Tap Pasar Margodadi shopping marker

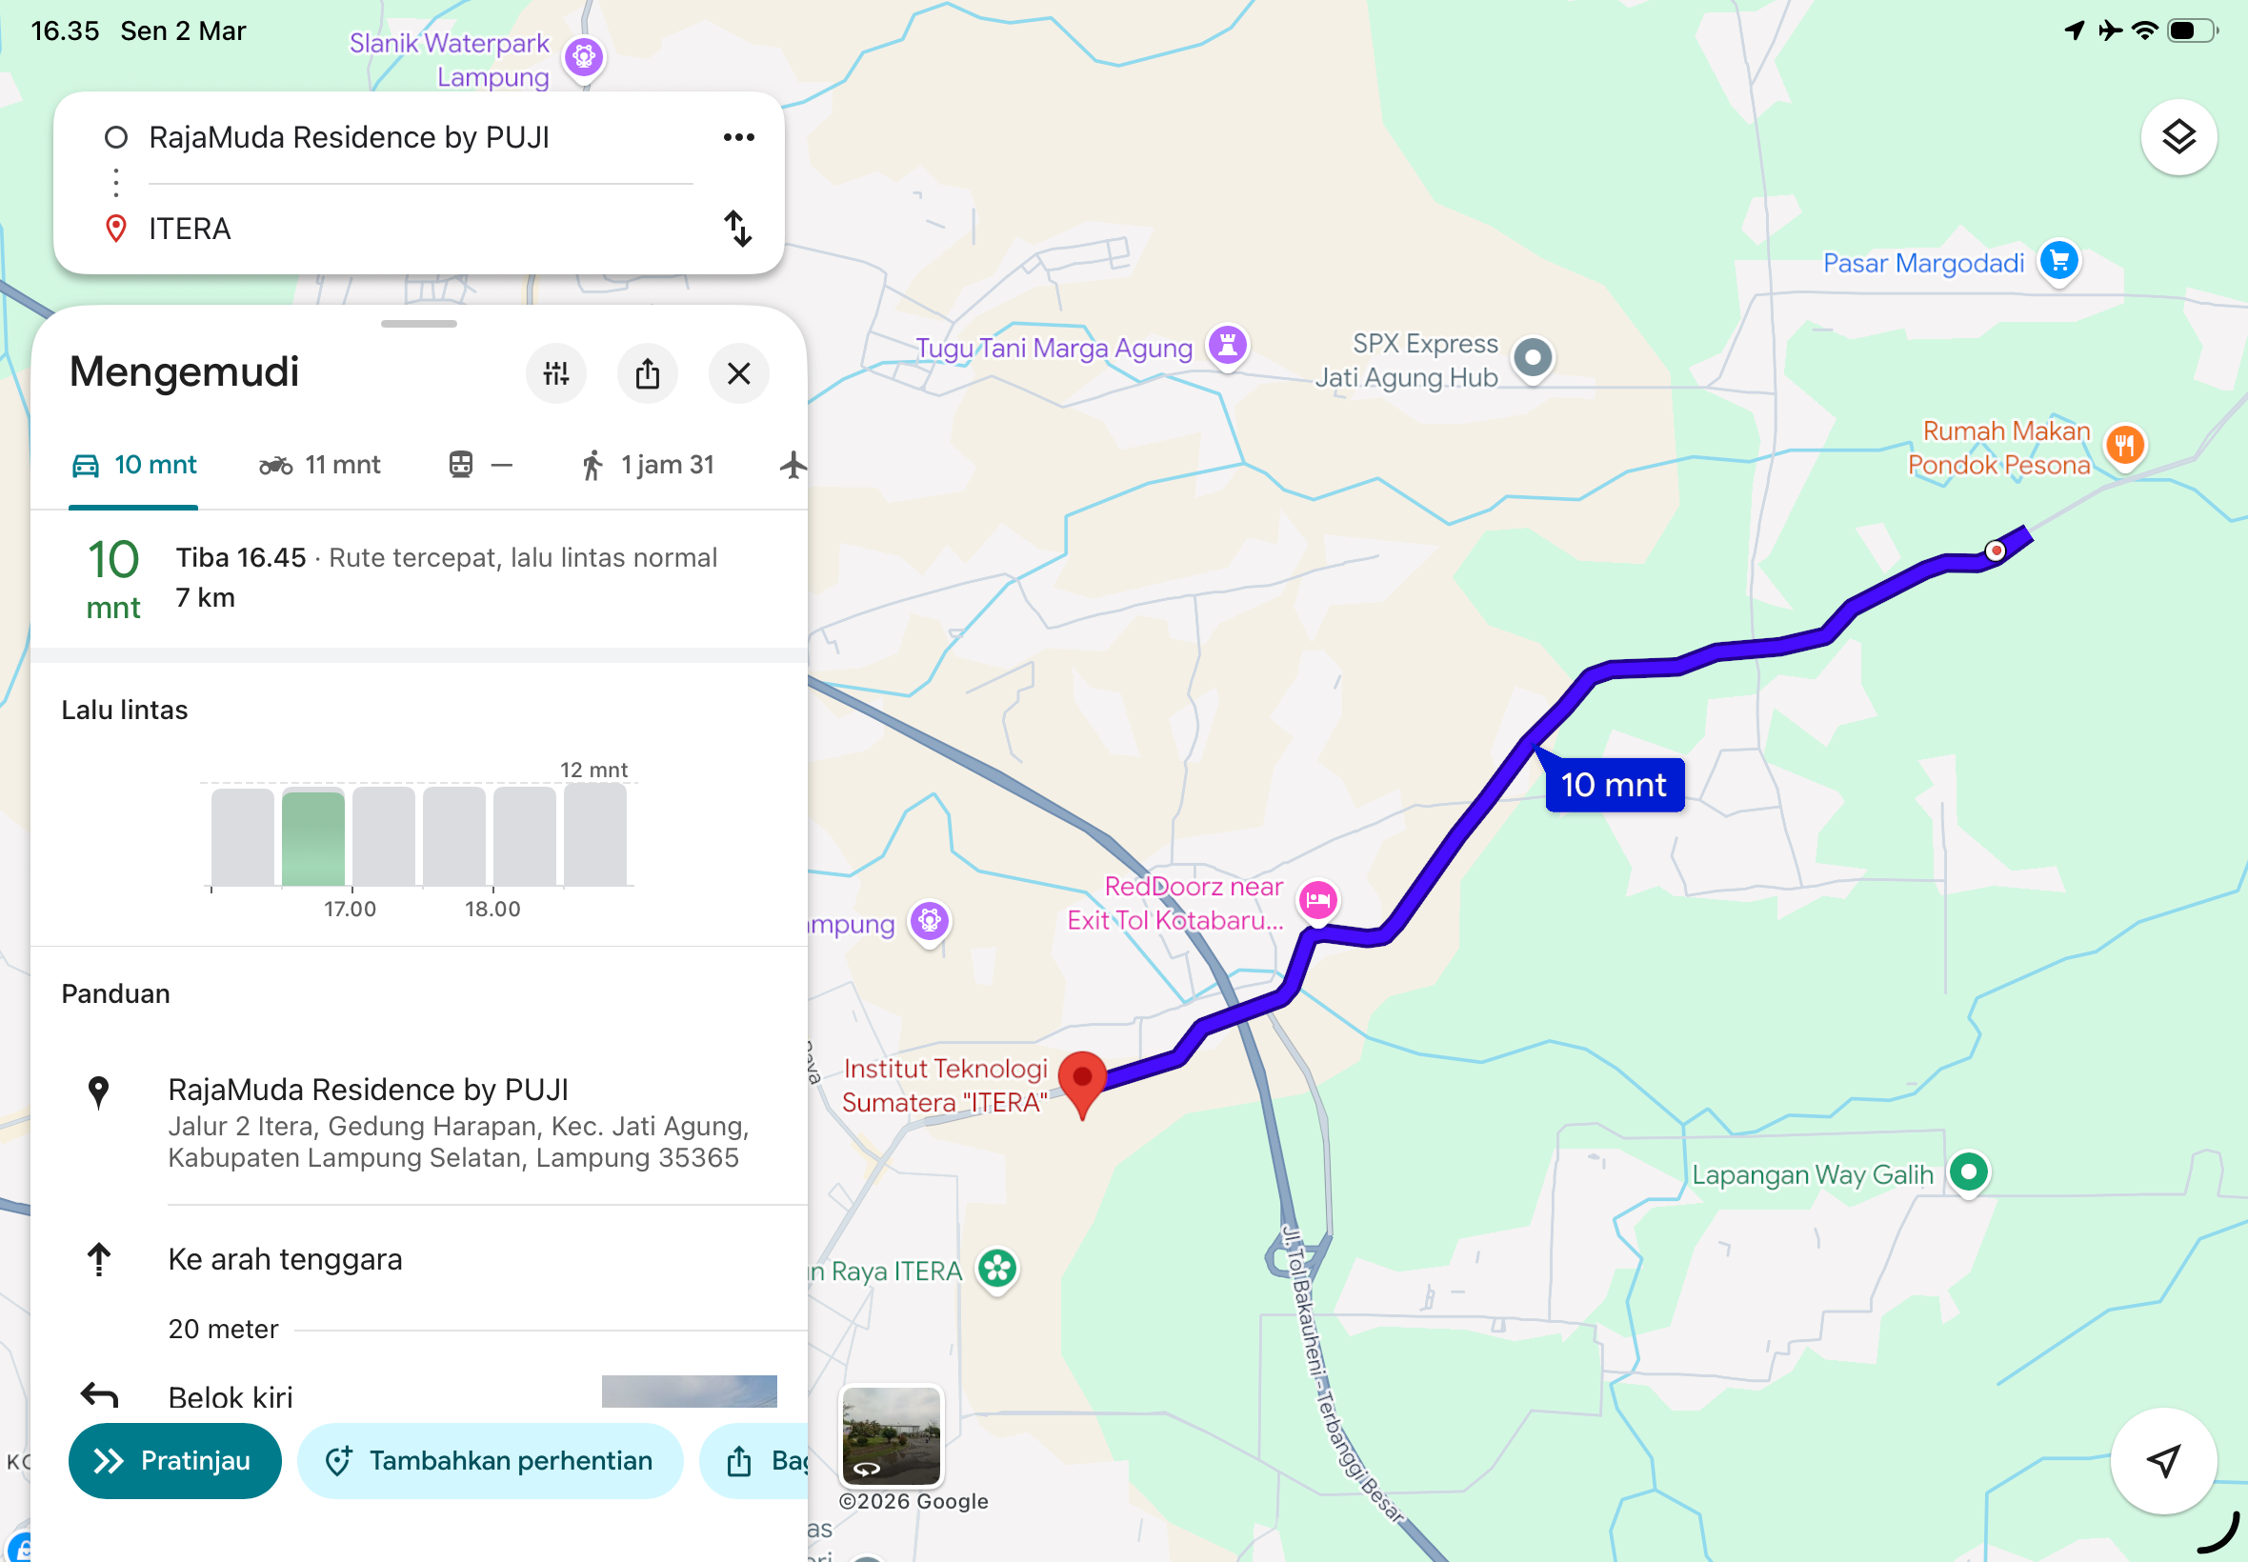click(x=2058, y=262)
